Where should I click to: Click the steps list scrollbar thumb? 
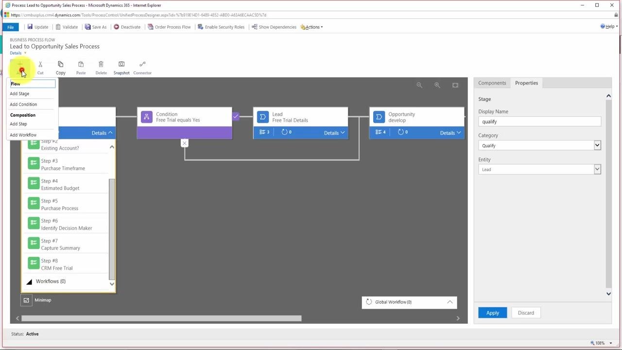[x=112, y=228]
